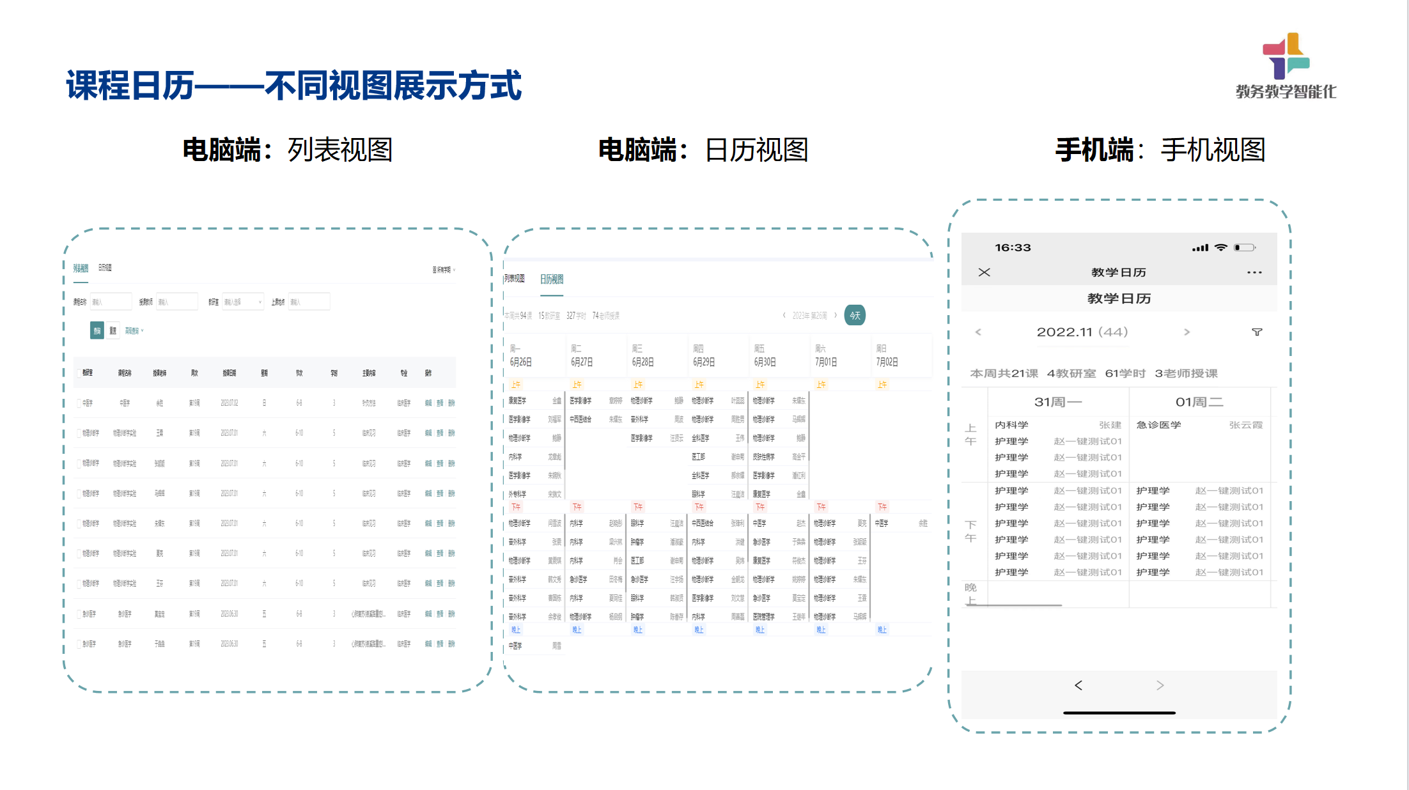Open the 教研室 select dropdown
This screenshot has height=790, width=1409.
242,302
